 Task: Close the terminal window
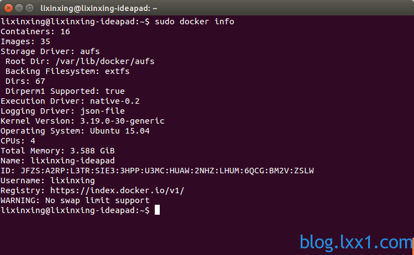point(8,8)
